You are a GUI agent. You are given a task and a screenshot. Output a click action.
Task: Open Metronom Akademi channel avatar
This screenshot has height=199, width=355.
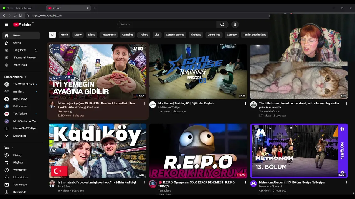[x=253, y=184]
